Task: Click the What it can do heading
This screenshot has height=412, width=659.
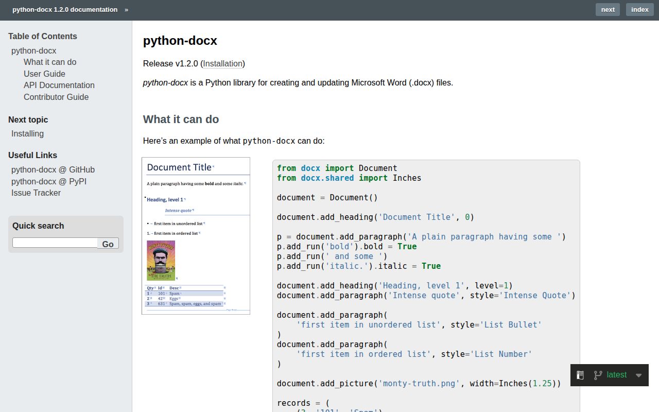Action: click(x=181, y=119)
